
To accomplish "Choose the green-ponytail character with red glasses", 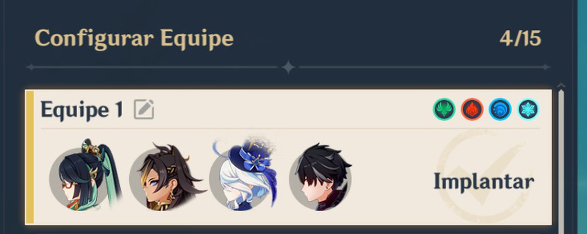I will pyautogui.click(x=82, y=177).
